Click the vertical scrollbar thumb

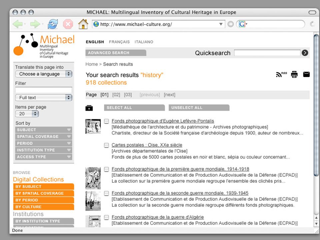click(316, 105)
